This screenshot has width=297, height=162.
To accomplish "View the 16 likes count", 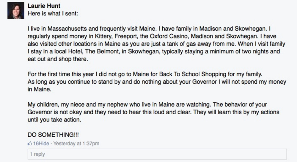I will [x=36, y=144].
